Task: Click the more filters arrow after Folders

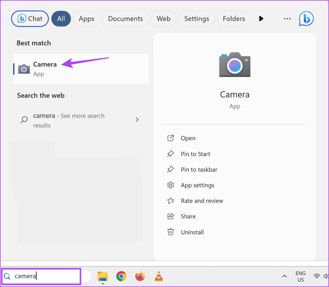Action: click(261, 19)
